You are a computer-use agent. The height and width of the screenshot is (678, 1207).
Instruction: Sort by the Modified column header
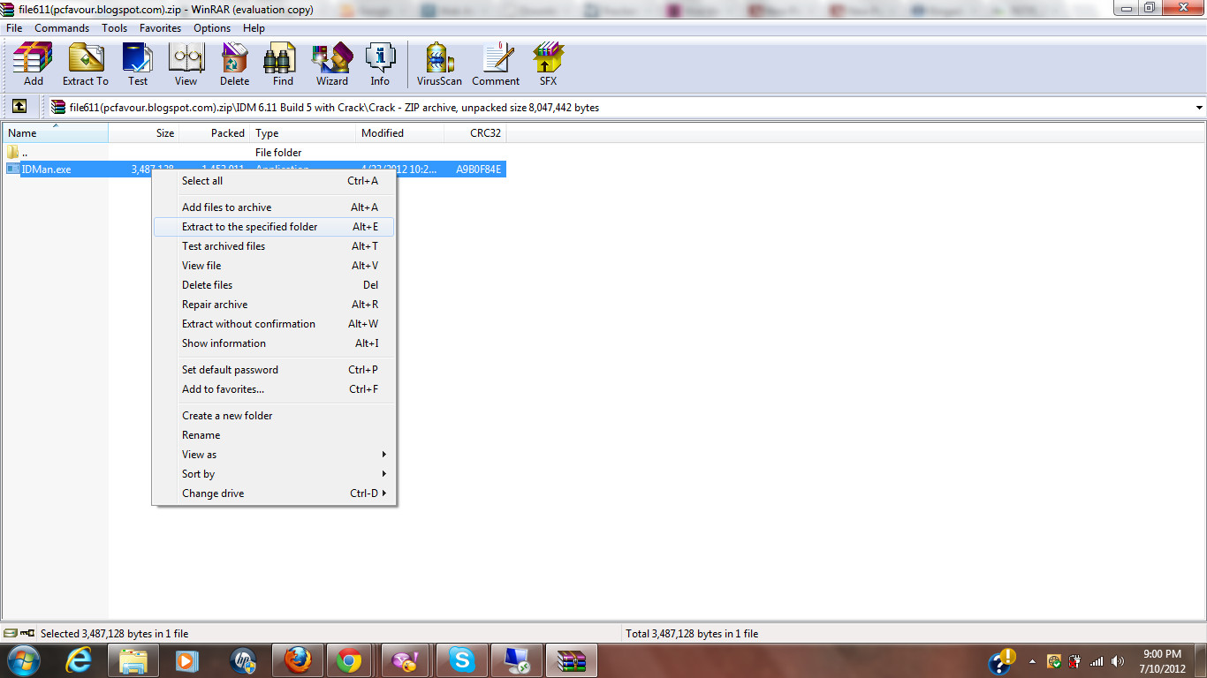[400, 133]
